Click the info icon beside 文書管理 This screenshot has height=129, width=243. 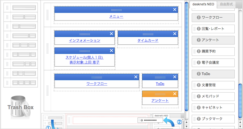click(199, 85)
